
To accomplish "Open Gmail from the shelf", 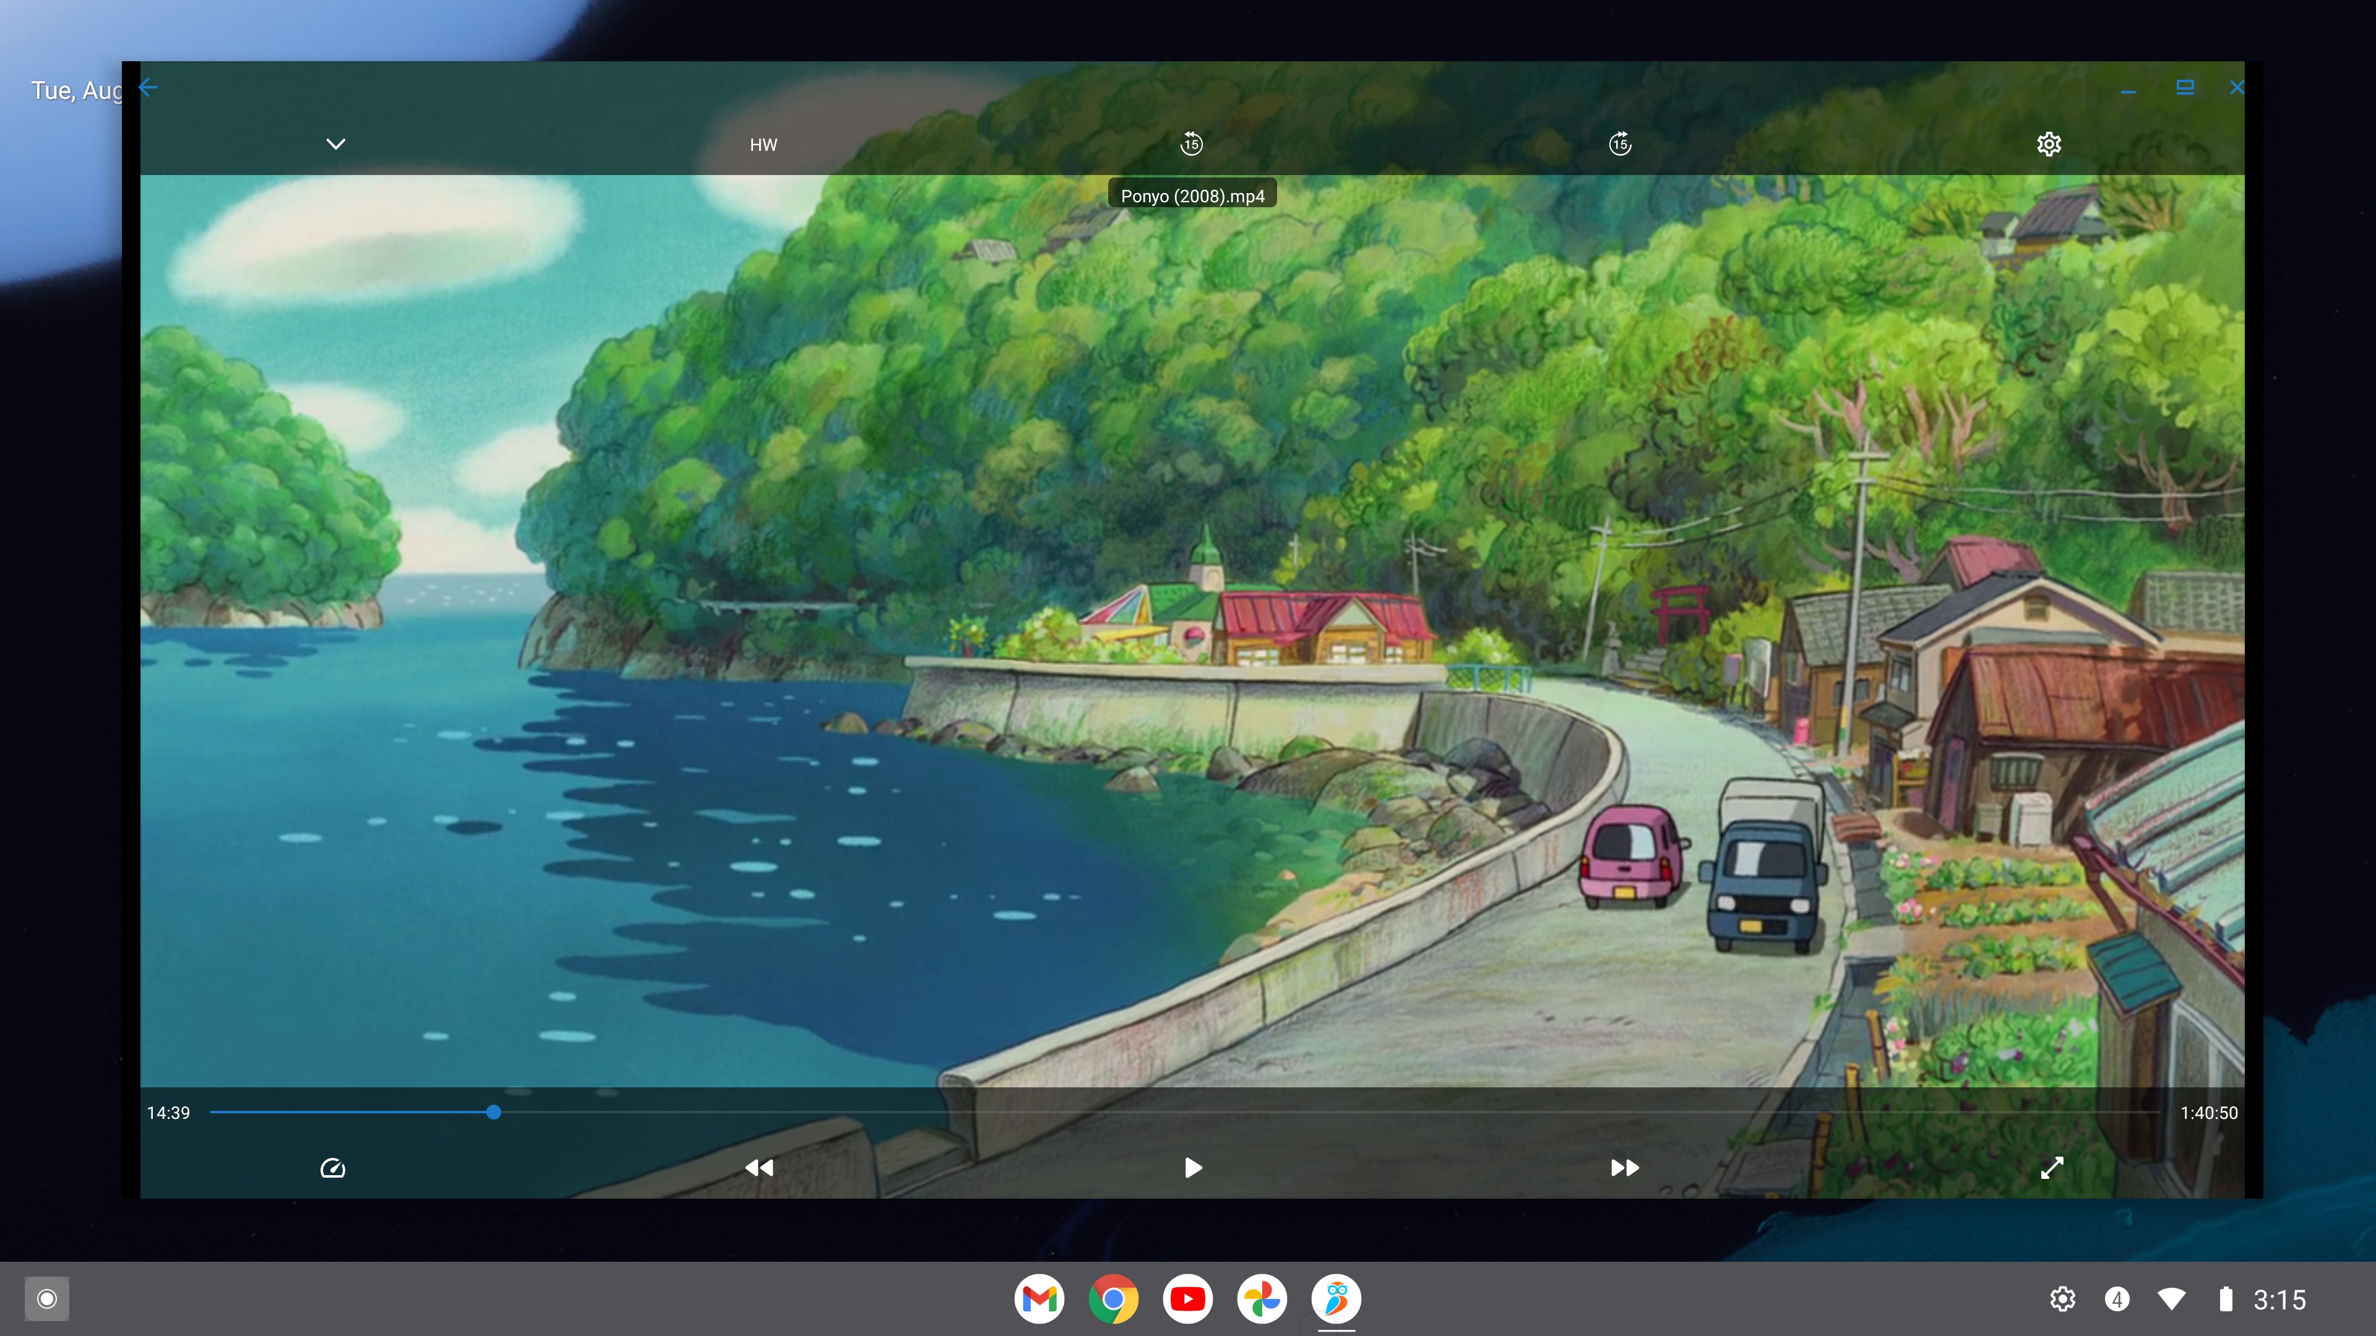I will [1039, 1298].
